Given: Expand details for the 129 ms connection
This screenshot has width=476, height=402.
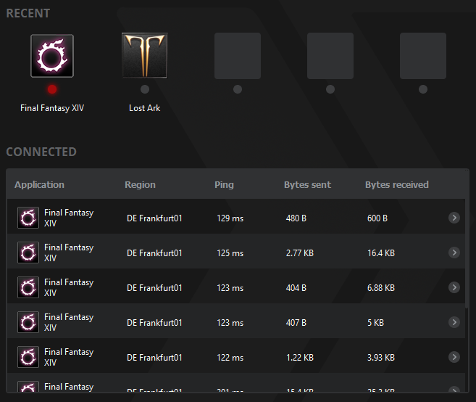Looking at the screenshot, I should click(454, 218).
